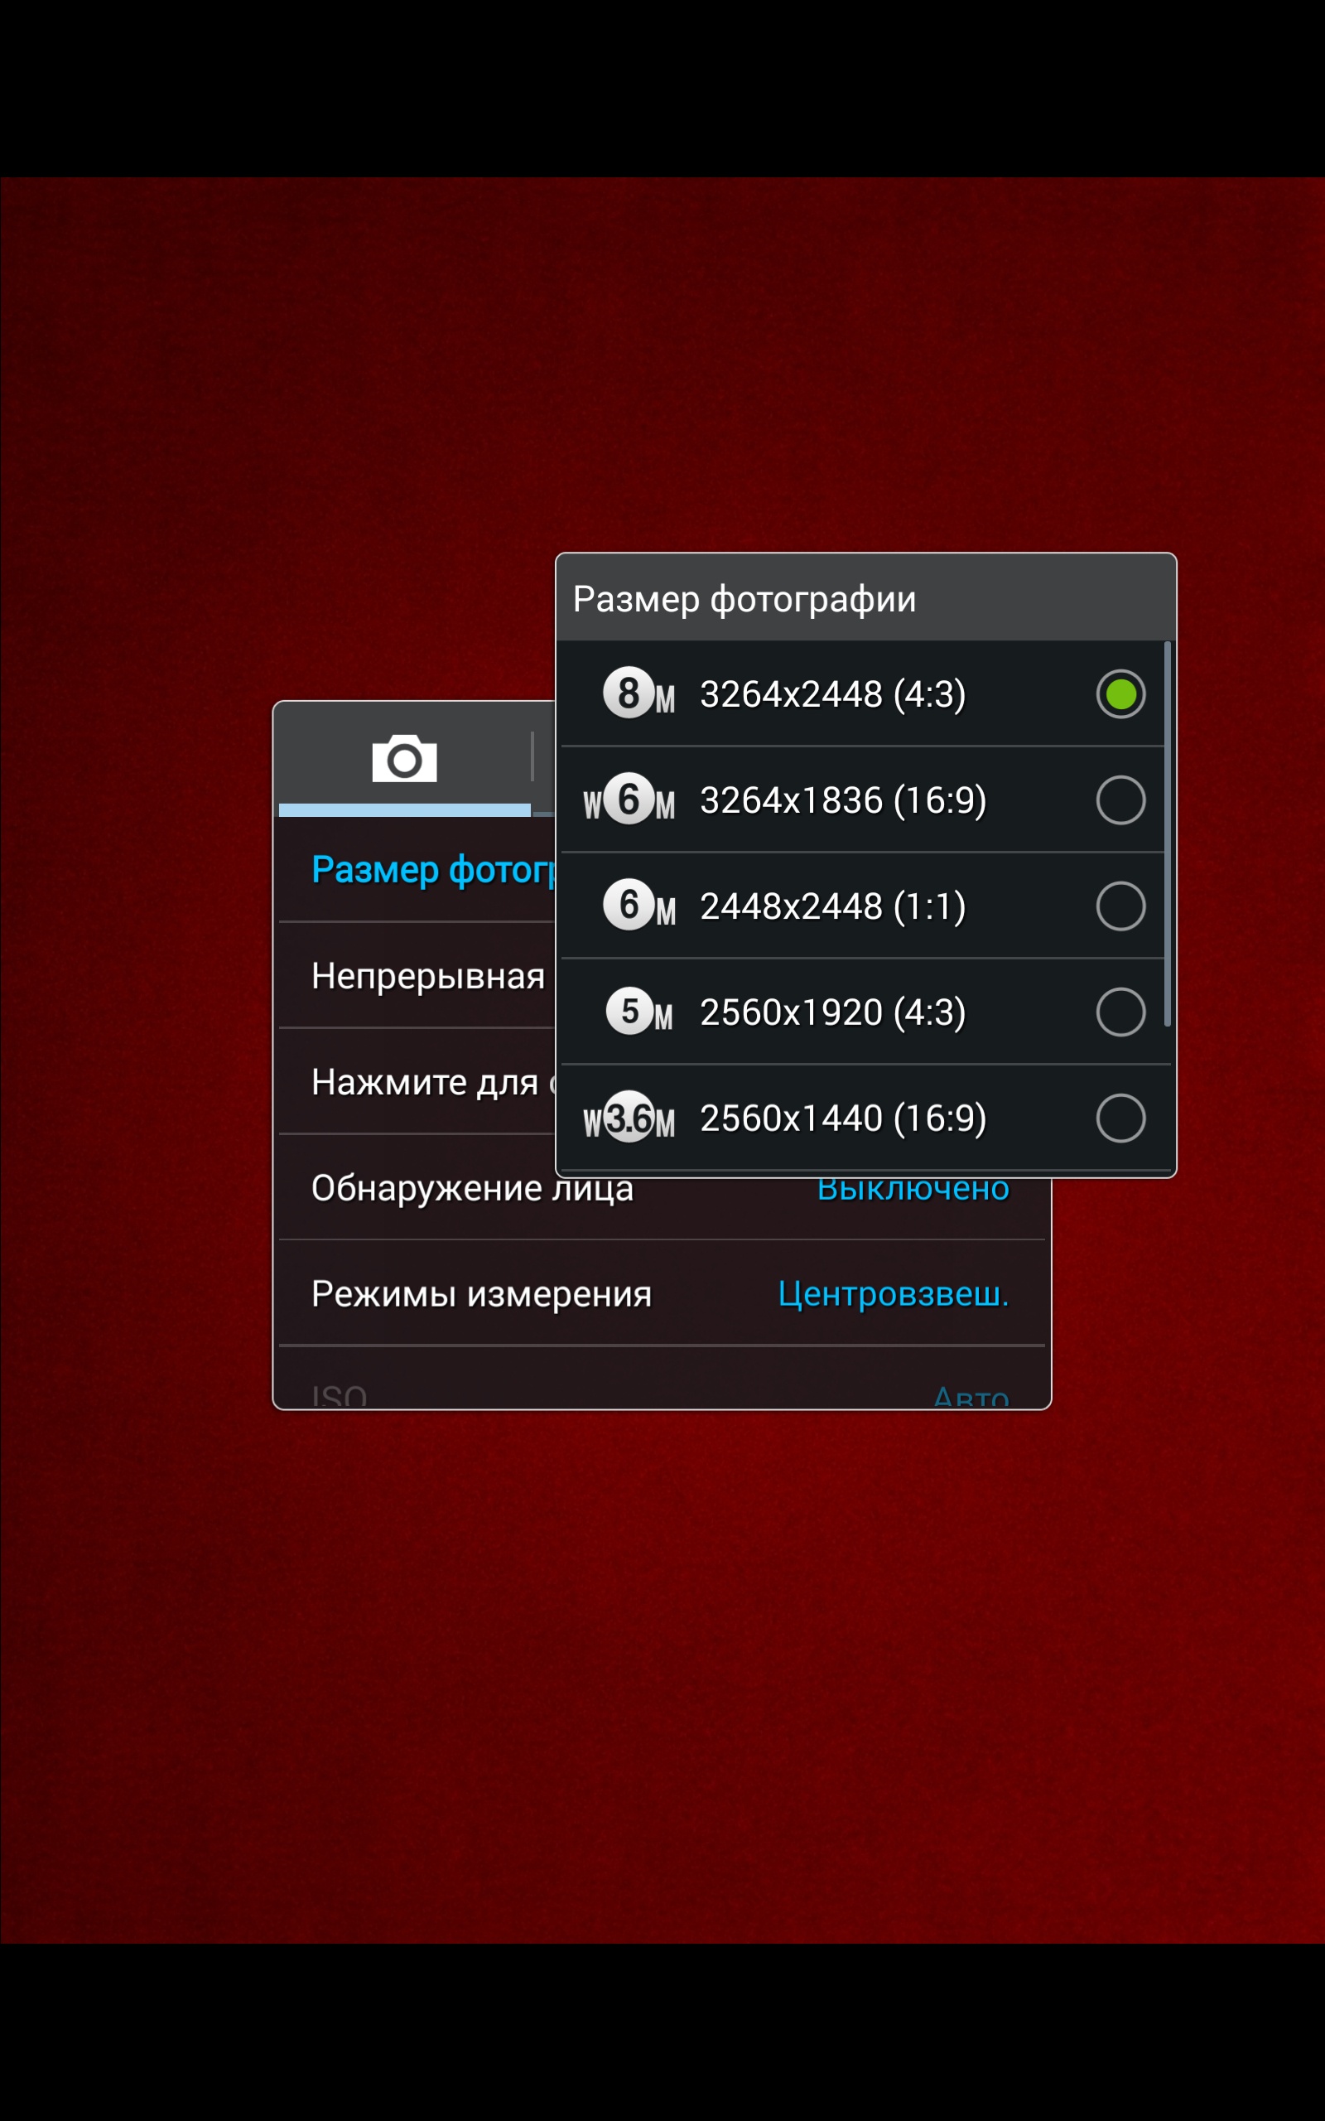
Task: Tap the camera tab icon
Action: coord(404,759)
